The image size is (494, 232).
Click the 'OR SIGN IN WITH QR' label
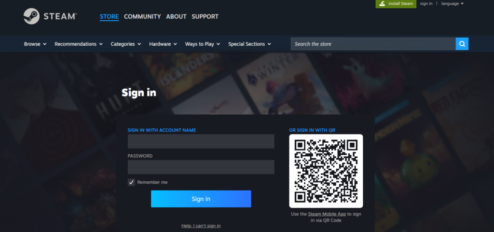coord(312,130)
